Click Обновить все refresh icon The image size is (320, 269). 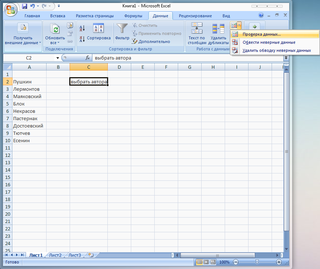(55, 33)
